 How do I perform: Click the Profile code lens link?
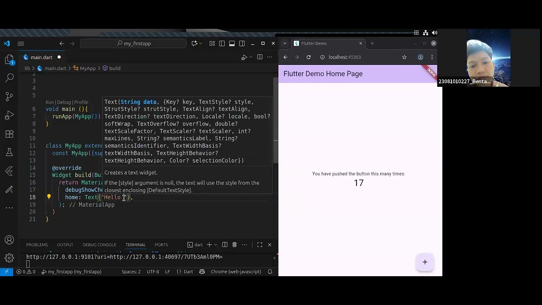(x=81, y=102)
